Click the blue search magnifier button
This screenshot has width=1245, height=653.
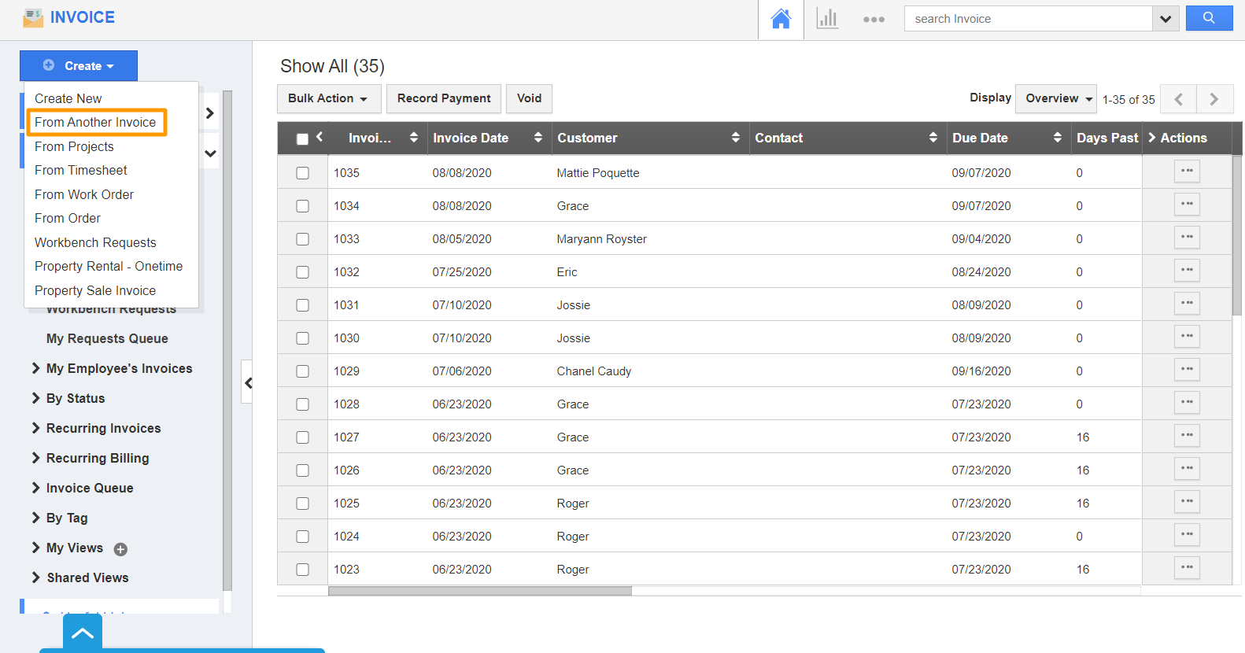click(1209, 18)
